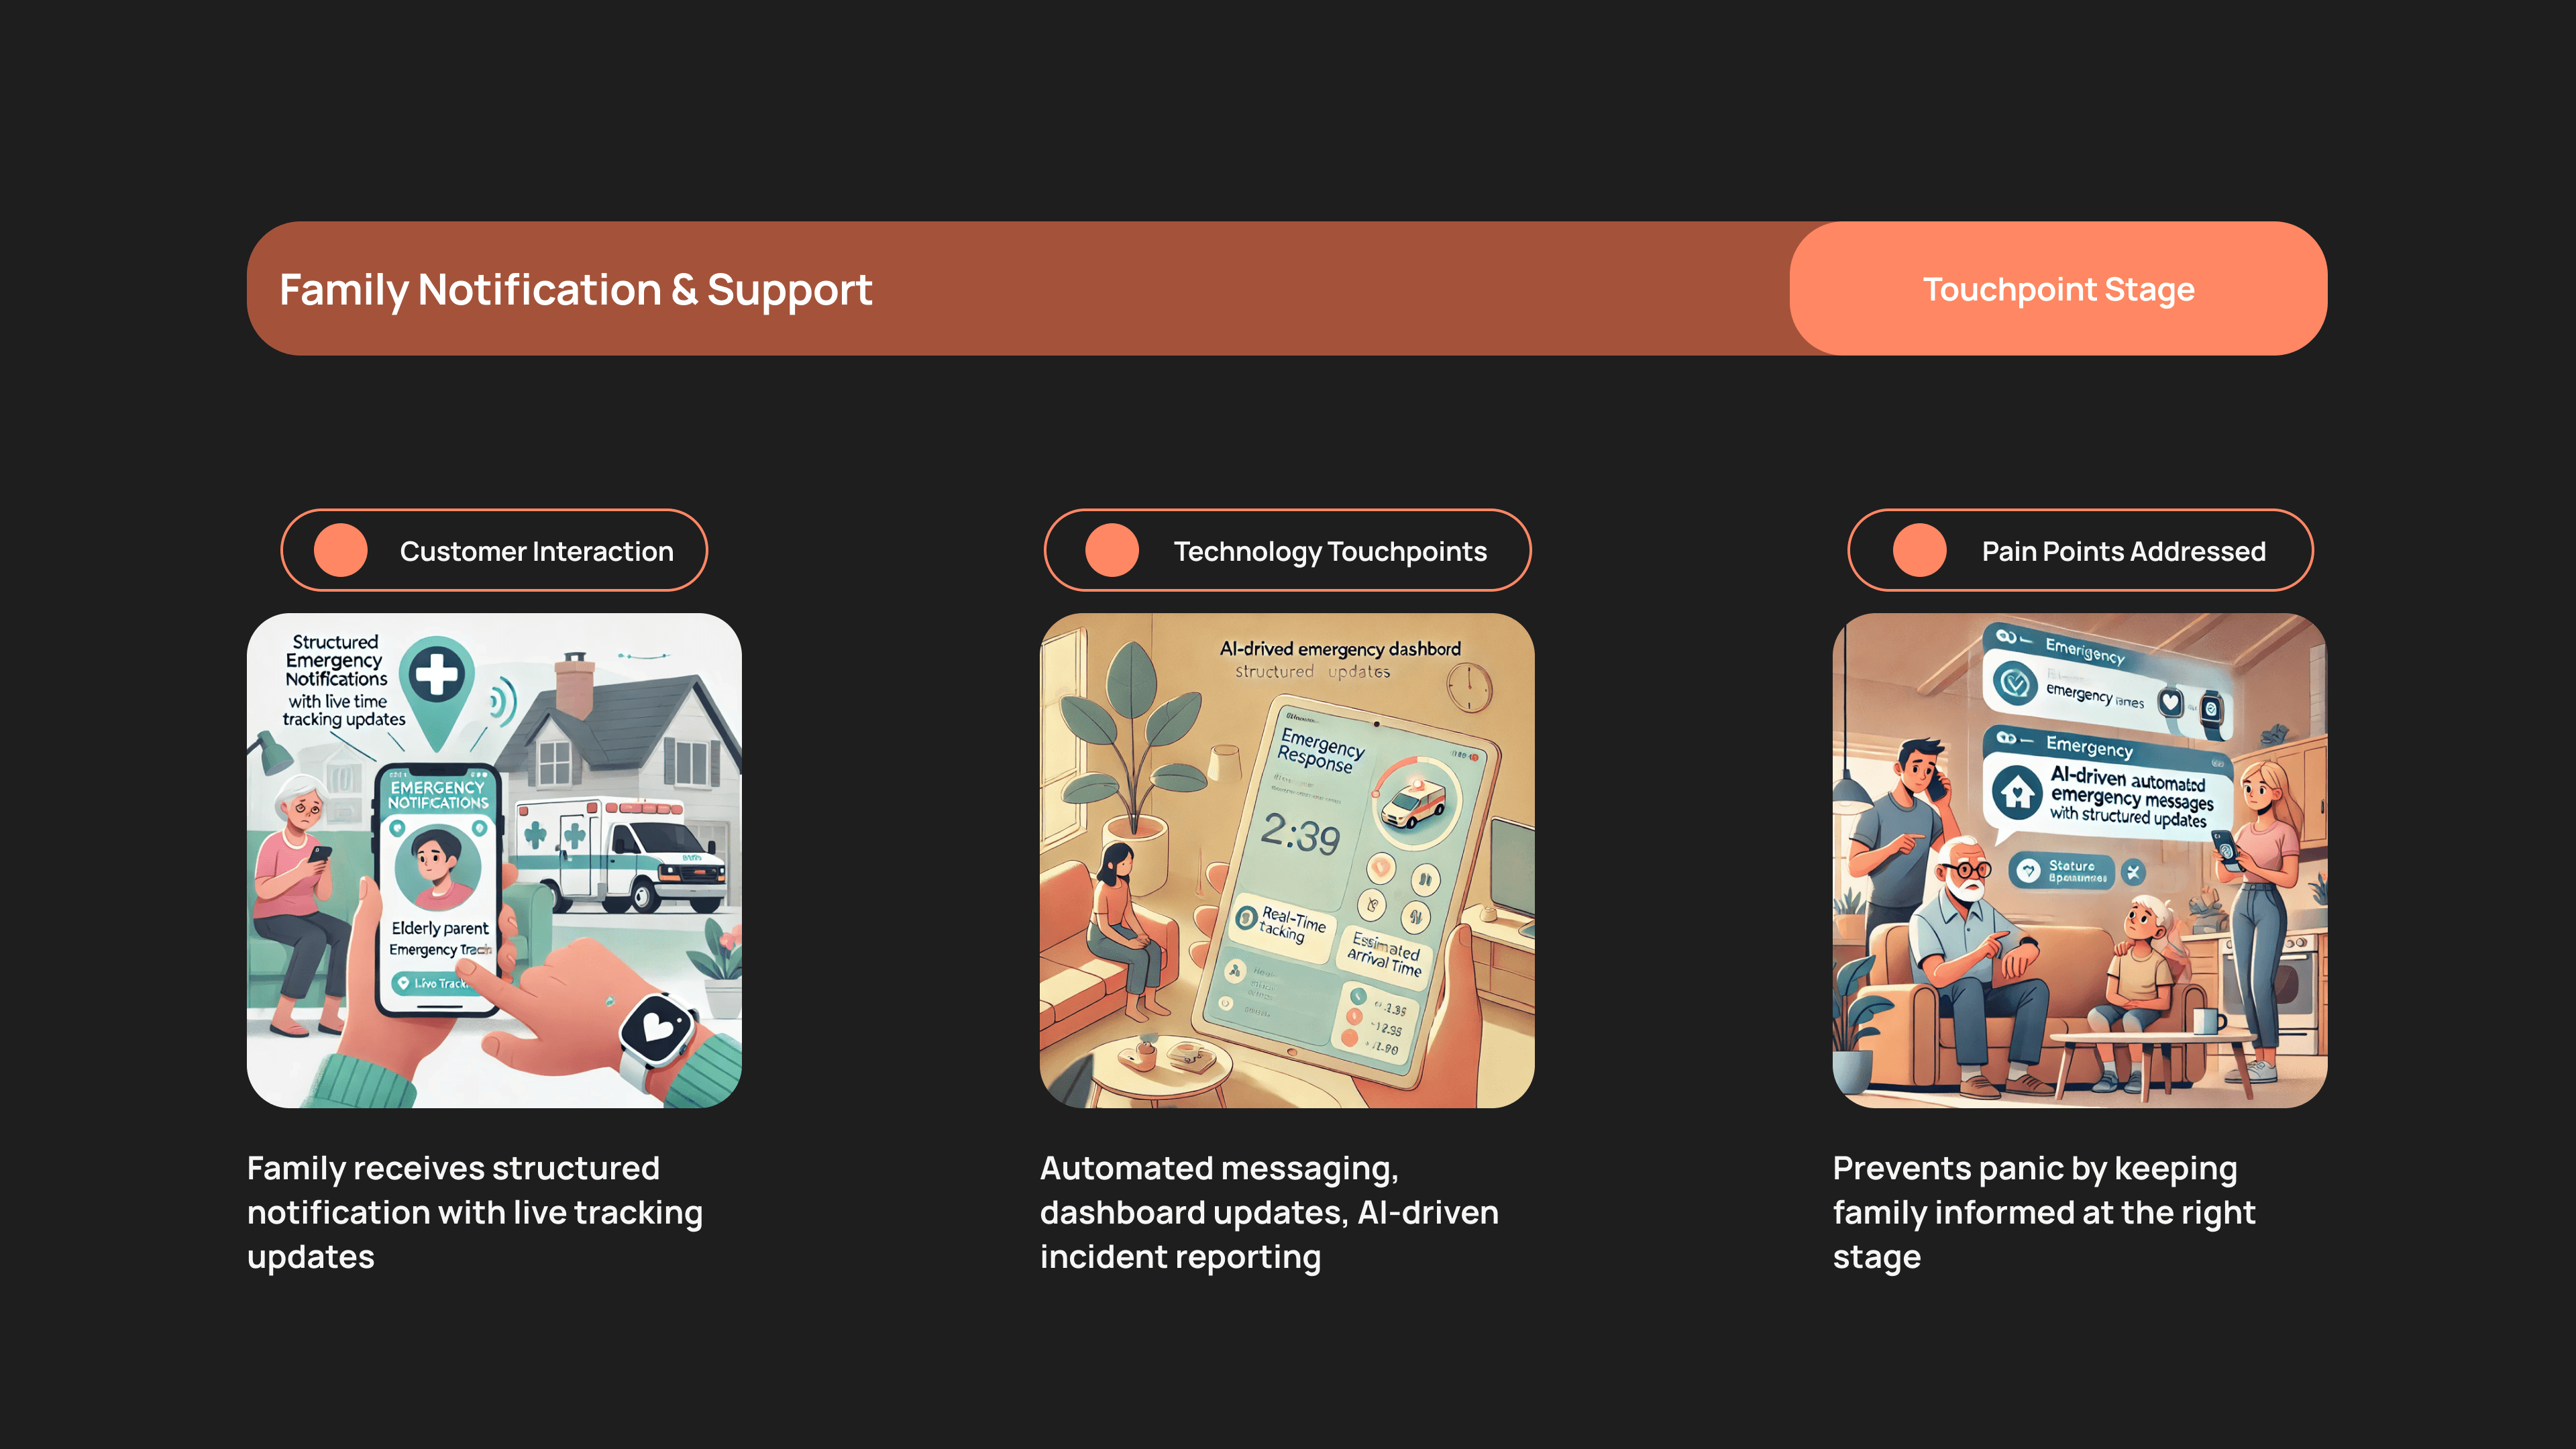This screenshot has height=1449, width=2576.
Task: Click orange dot beside Customer Interaction
Action: tap(341, 550)
